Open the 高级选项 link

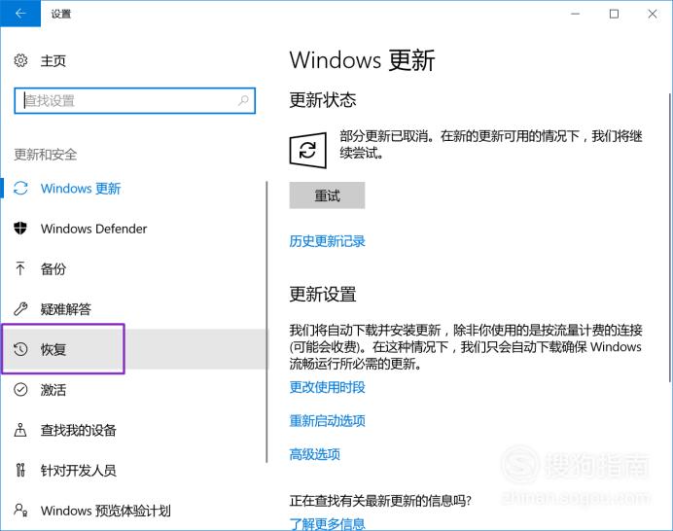(x=314, y=454)
